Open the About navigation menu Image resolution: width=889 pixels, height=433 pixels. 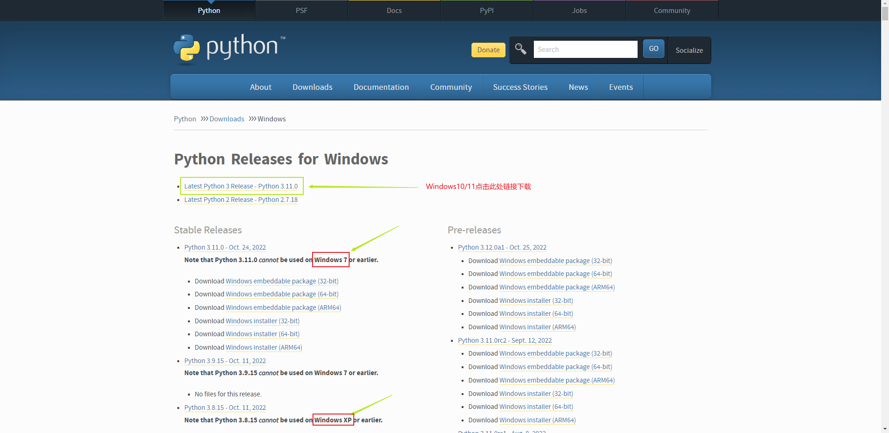point(261,87)
